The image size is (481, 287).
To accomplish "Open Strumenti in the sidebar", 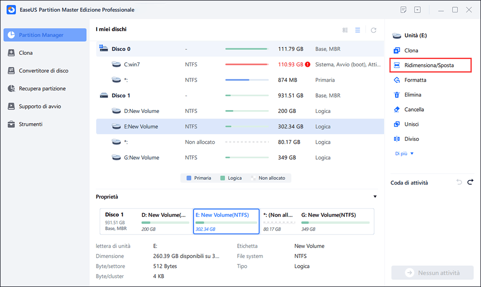I will pos(45,124).
